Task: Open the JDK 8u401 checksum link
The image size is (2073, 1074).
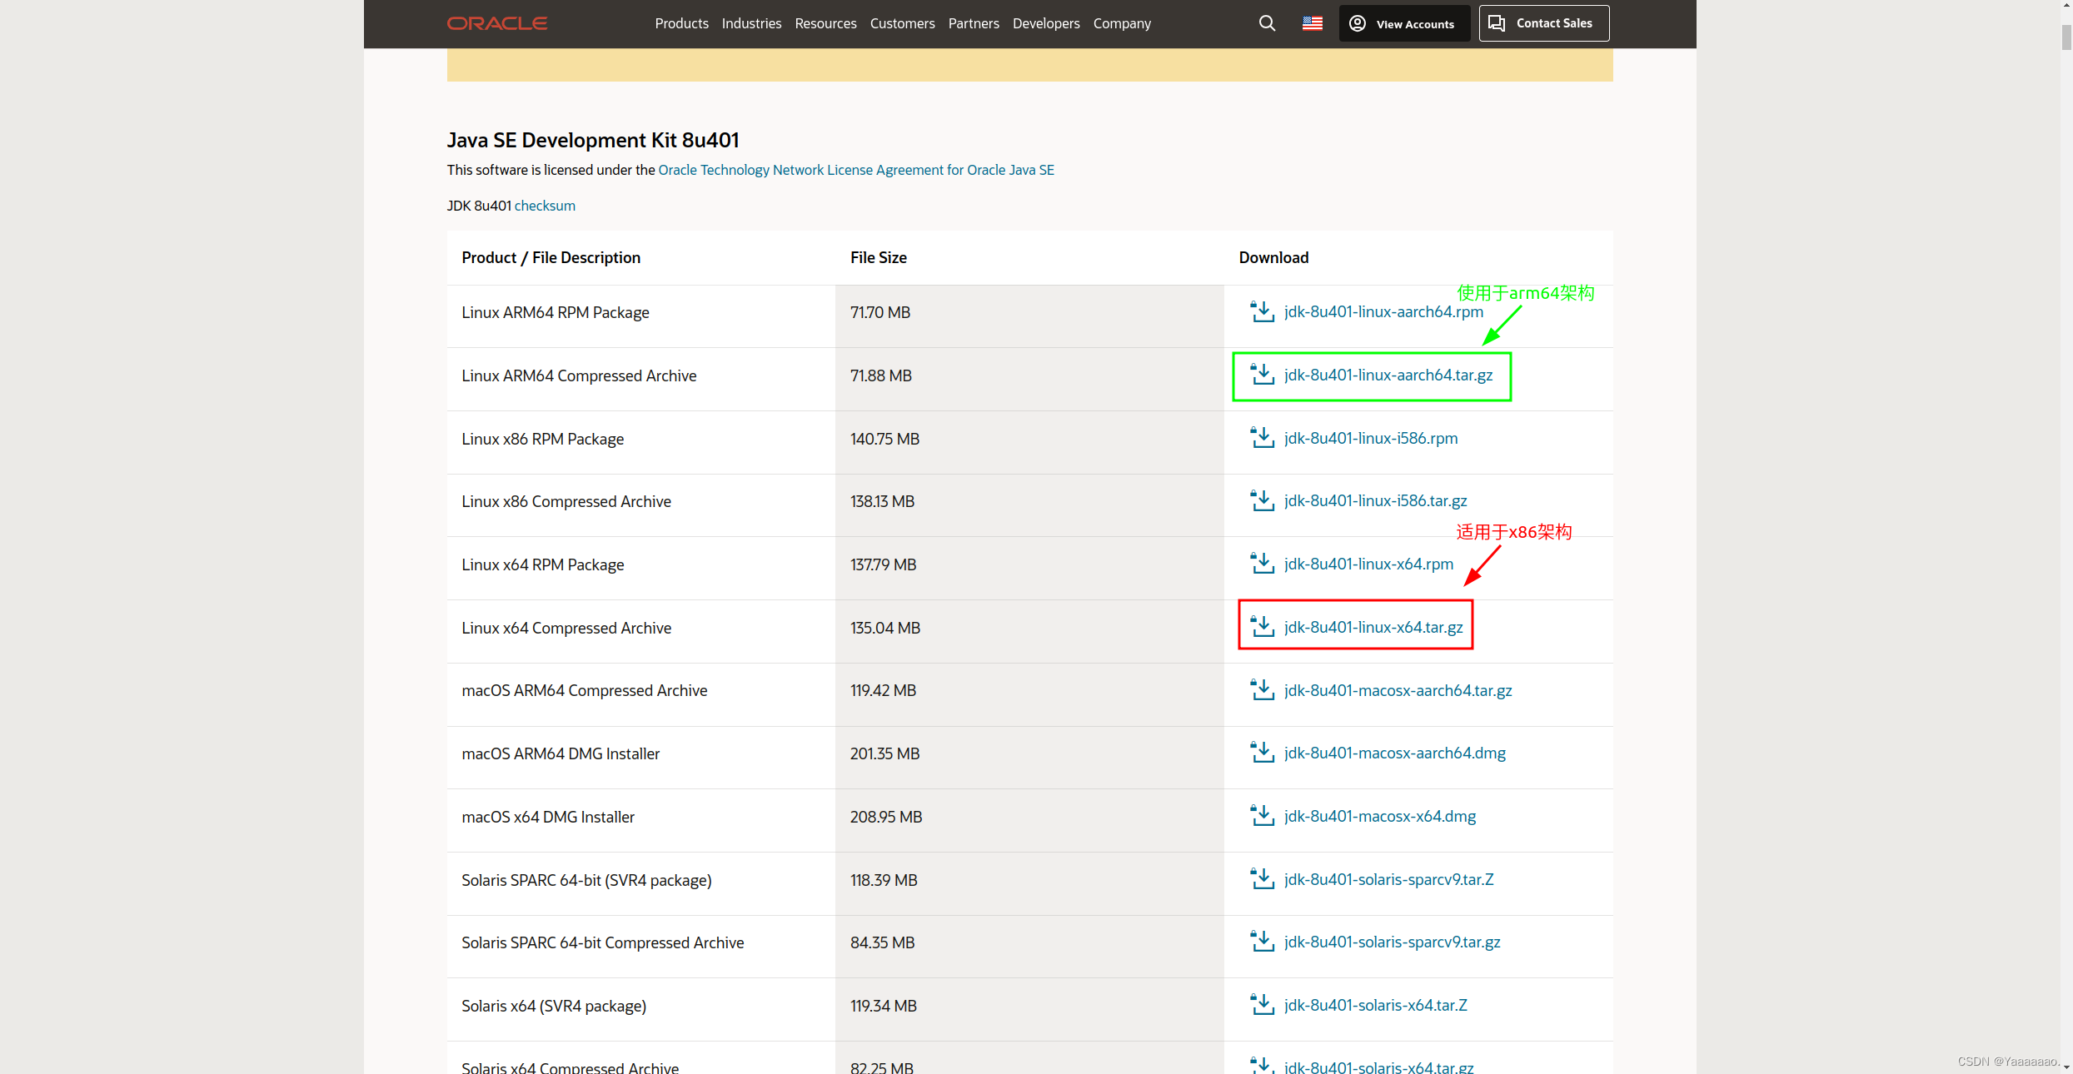Action: (x=545, y=206)
